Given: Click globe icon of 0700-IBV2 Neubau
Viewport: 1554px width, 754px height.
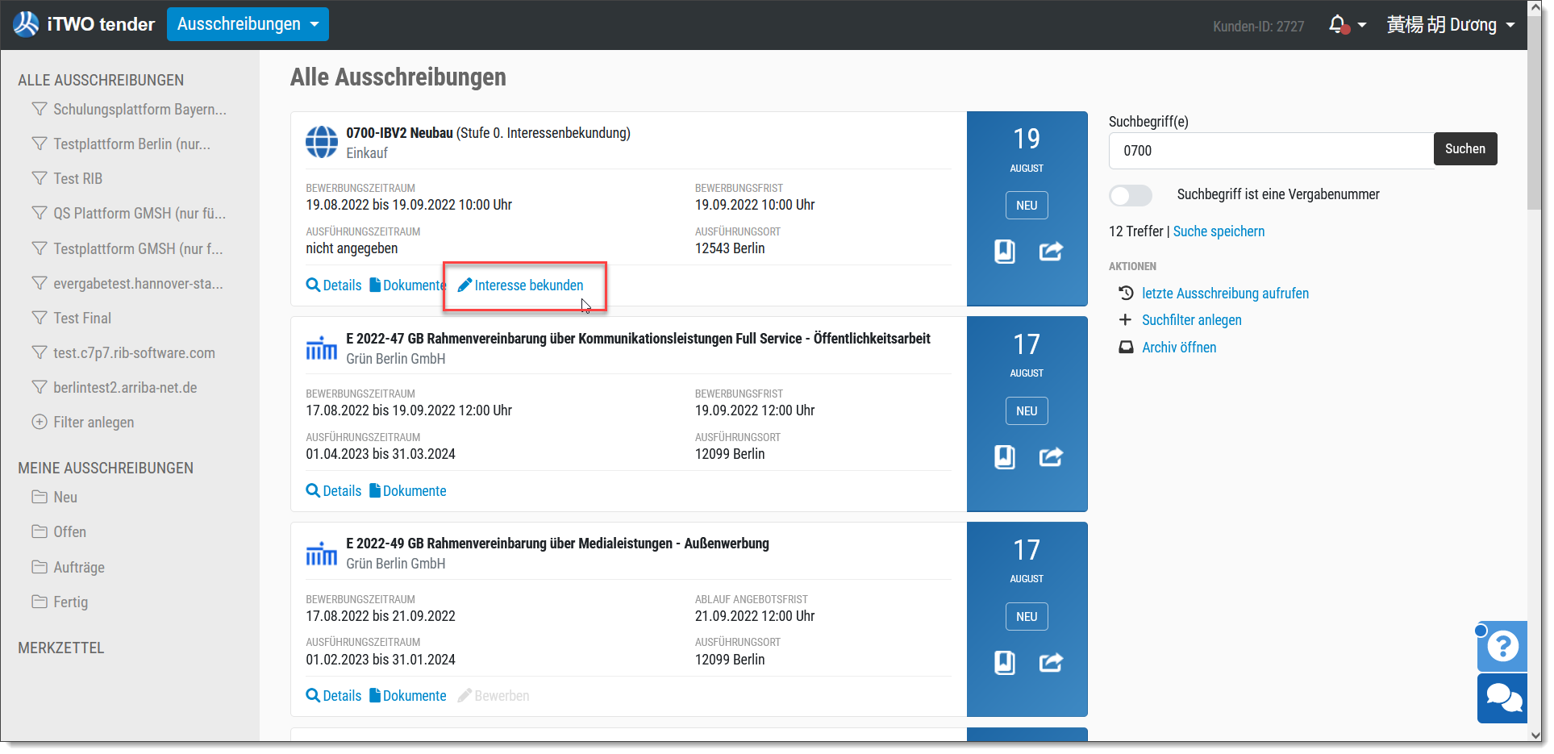Looking at the screenshot, I should [x=322, y=143].
